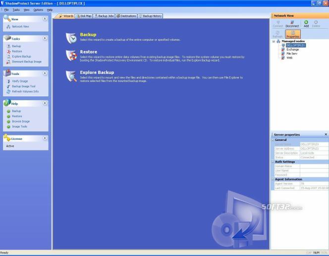Open Verify Image tool
Viewport: 329px width, 256px height.
coord(20,81)
